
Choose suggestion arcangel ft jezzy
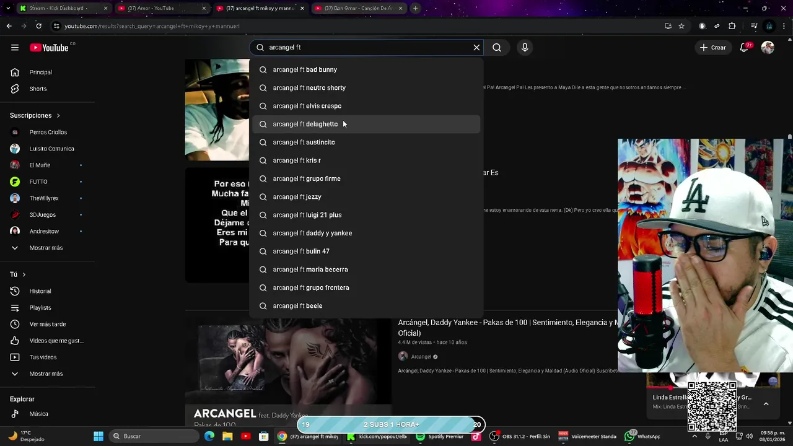point(366,197)
